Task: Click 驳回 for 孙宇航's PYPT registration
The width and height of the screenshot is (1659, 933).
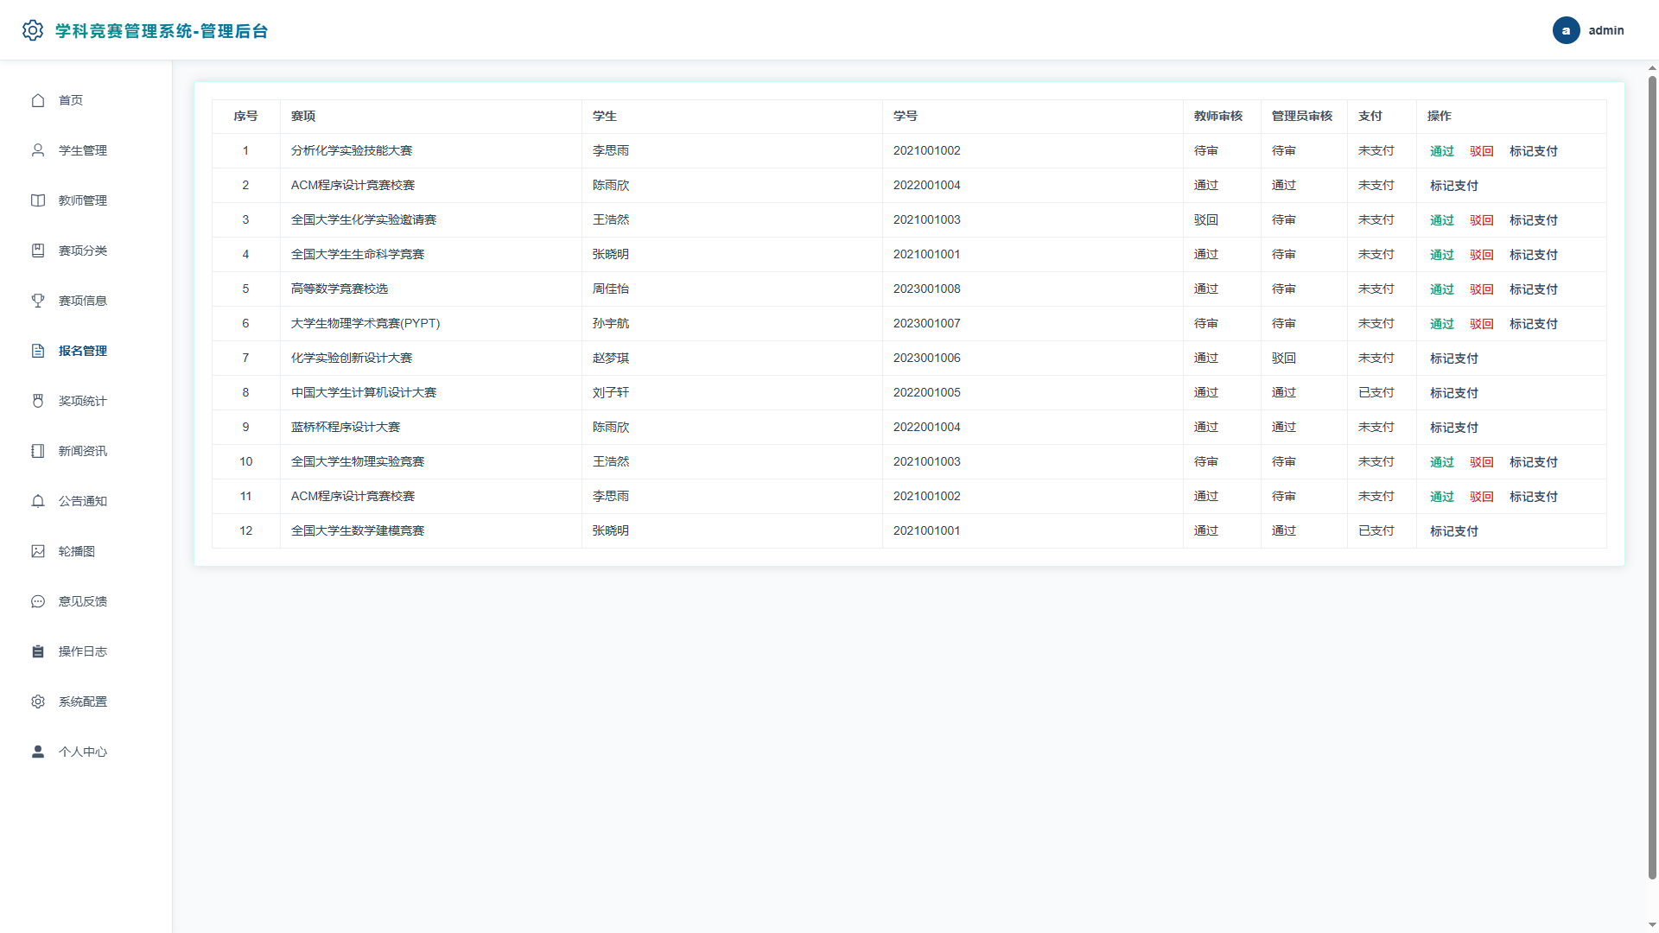Action: (1481, 324)
